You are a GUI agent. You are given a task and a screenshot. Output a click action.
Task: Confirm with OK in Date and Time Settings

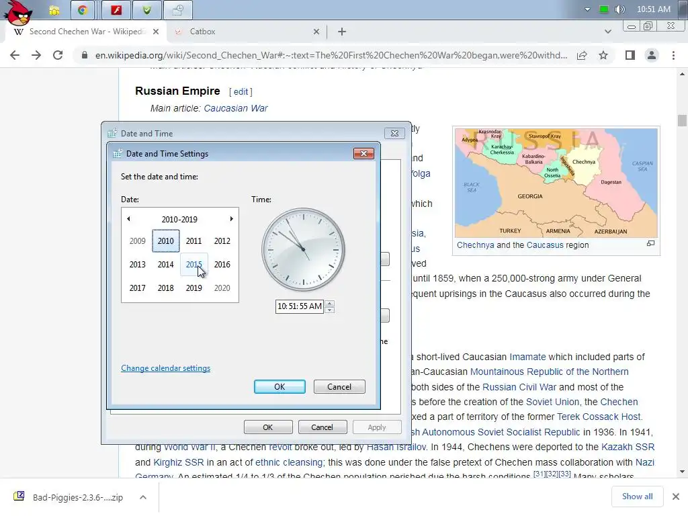pyautogui.click(x=279, y=386)
